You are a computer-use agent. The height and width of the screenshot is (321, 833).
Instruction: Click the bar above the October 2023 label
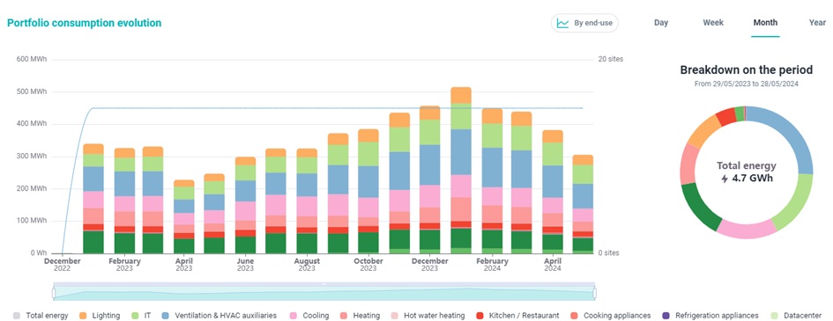368,191
